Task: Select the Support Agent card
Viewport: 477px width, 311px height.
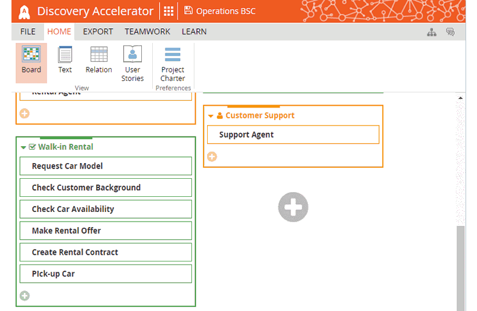Action: [293, 135]
